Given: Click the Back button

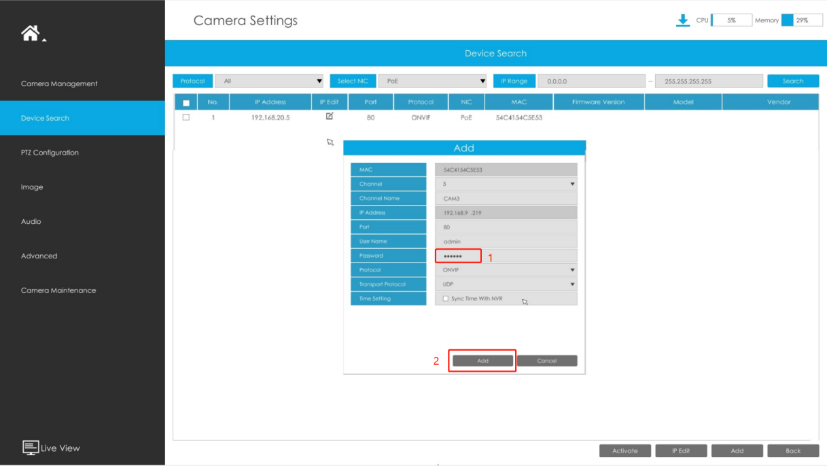Looking at the screenshot, I should tap(793, 451).
